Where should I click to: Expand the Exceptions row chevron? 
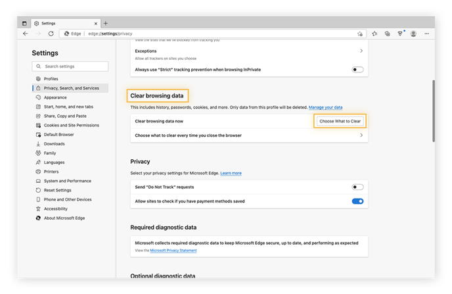coord(361,51)
